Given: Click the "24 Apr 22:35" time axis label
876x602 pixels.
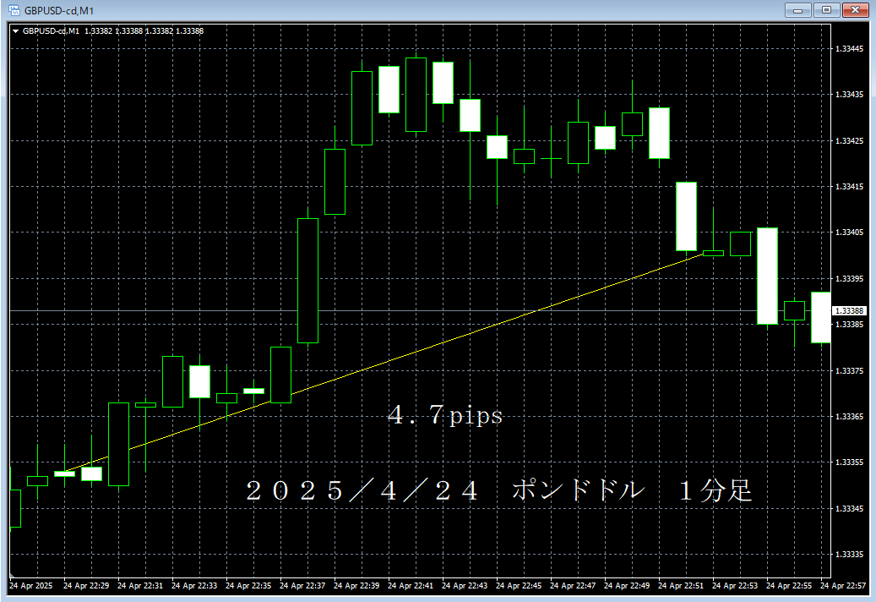Looking at the screenshot, I should [248, 585].
